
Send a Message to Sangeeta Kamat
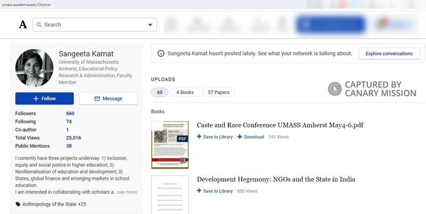[x=108, y=99]
